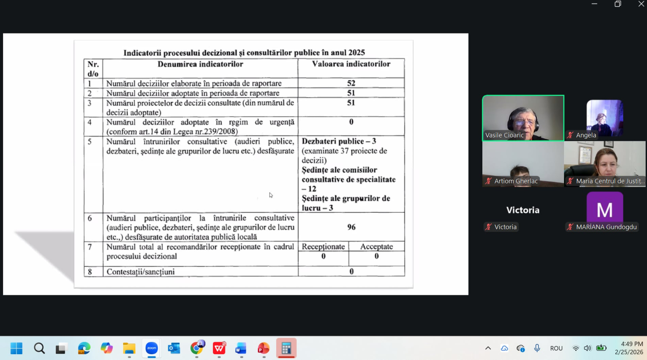Click the microphone tray icon
The width and height of the screenshot is (647, 360).
coord(537,348)
